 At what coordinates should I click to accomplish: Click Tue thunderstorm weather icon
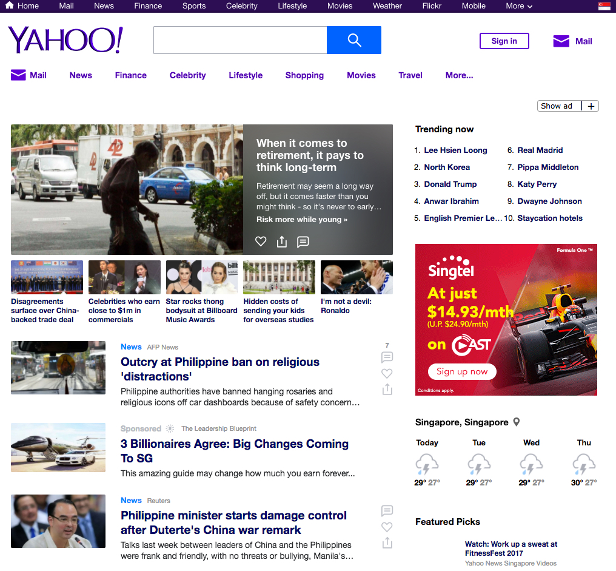(x=479, y=464)
